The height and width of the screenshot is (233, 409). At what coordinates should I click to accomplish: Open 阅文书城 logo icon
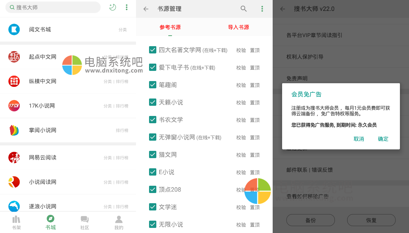[14, 29]
